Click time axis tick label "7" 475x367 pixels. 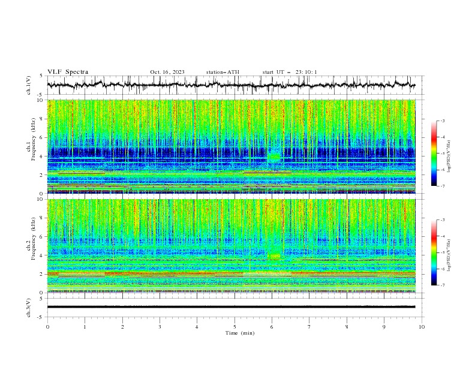pos(309,327)
